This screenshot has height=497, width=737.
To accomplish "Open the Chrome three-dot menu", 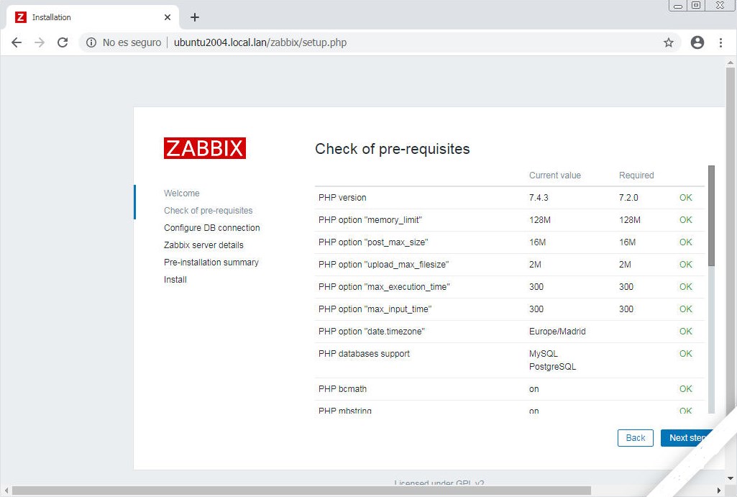I will (x=720, y=42).
